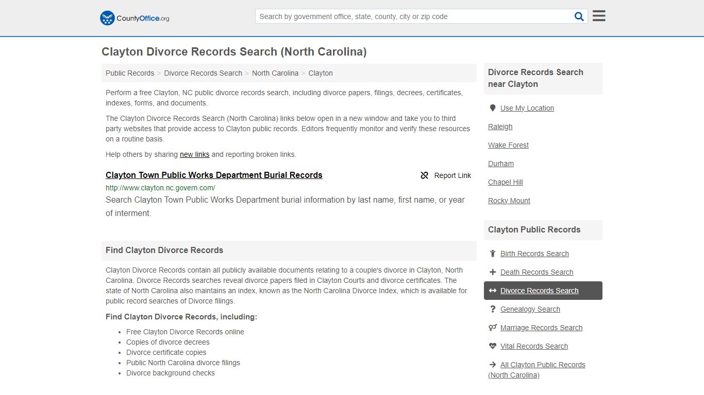
Task: Click the marriage records gender symbols icon
Action: click(493, 328)
